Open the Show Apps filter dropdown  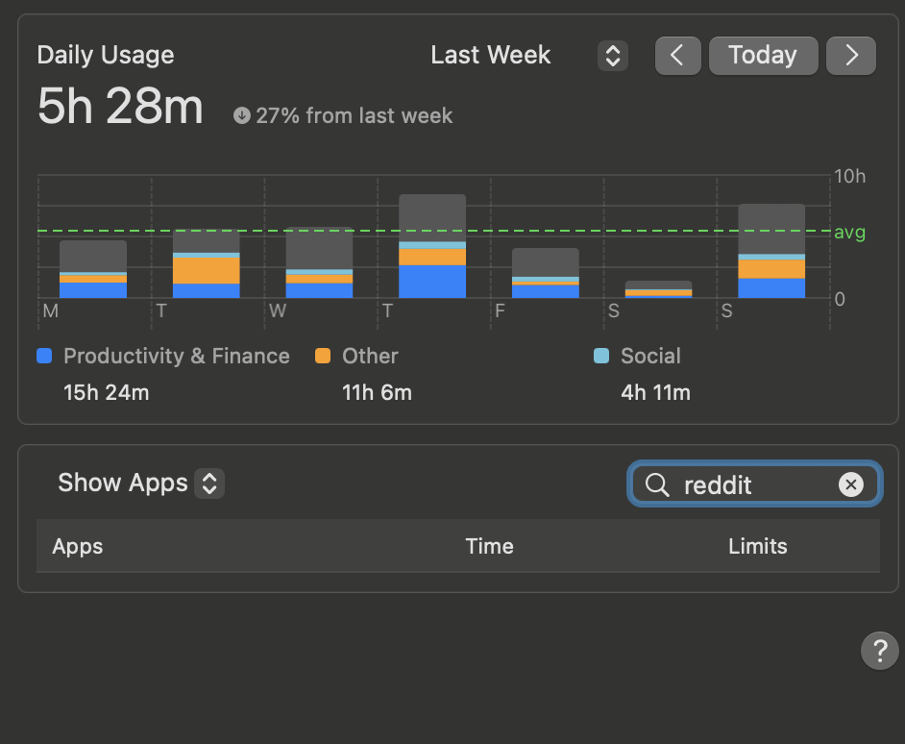(x=140, y=484)
